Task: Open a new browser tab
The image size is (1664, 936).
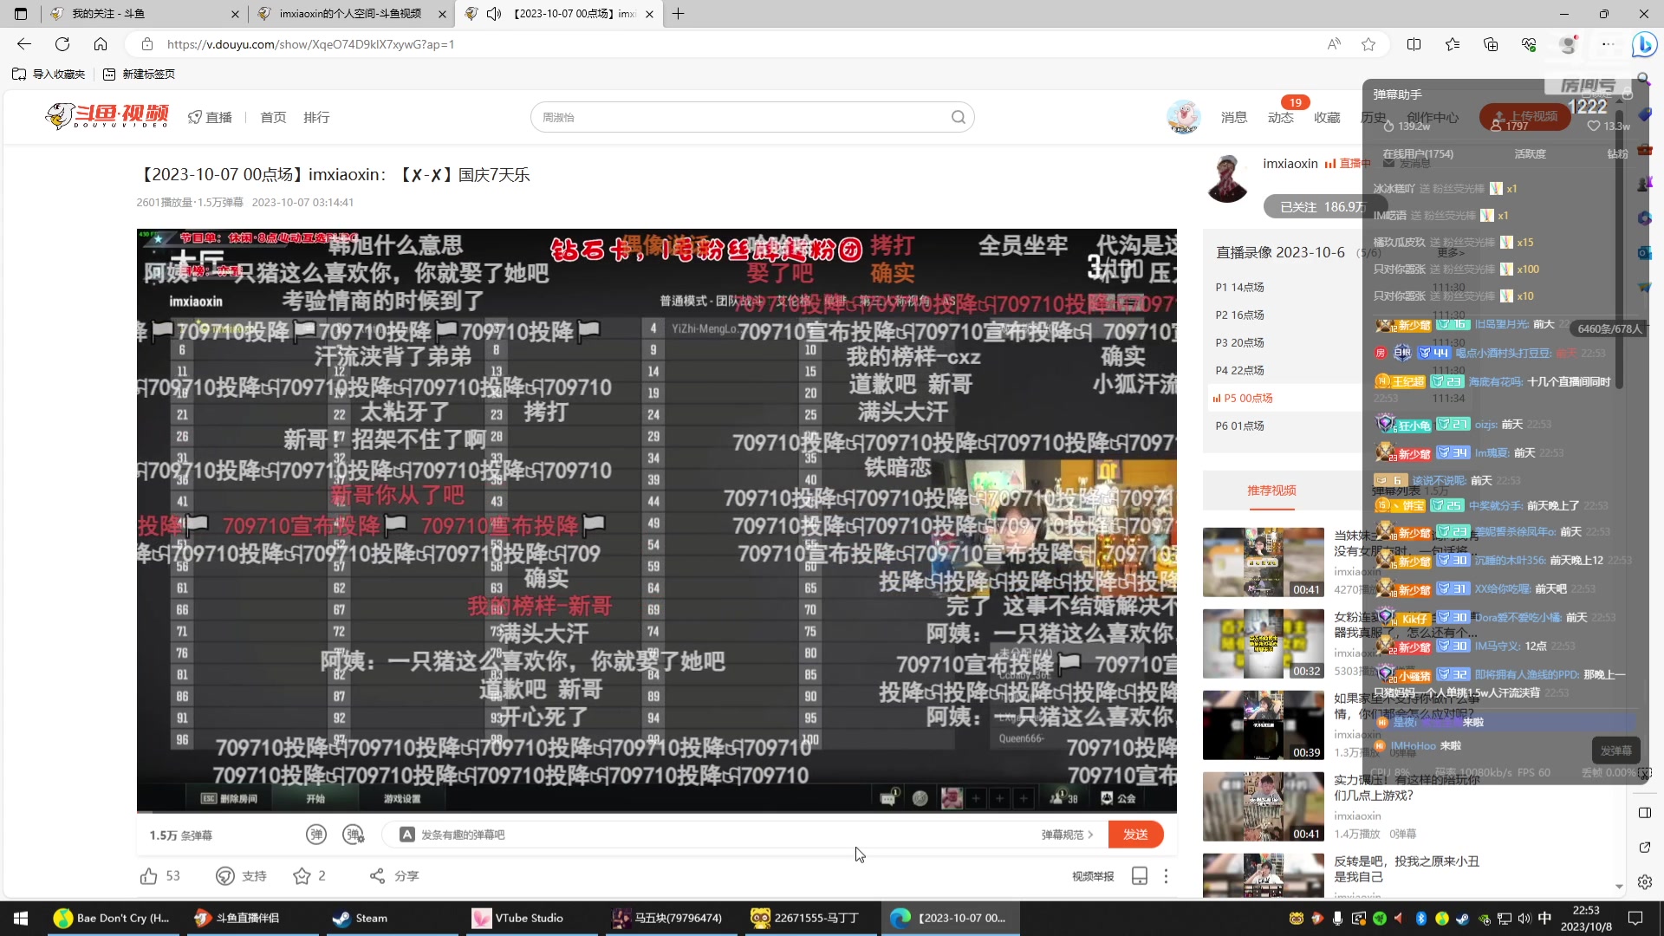Action: [679, 14]
